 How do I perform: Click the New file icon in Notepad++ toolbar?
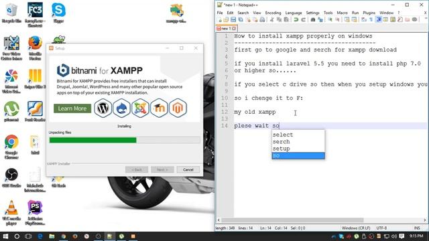coord(219,19)
